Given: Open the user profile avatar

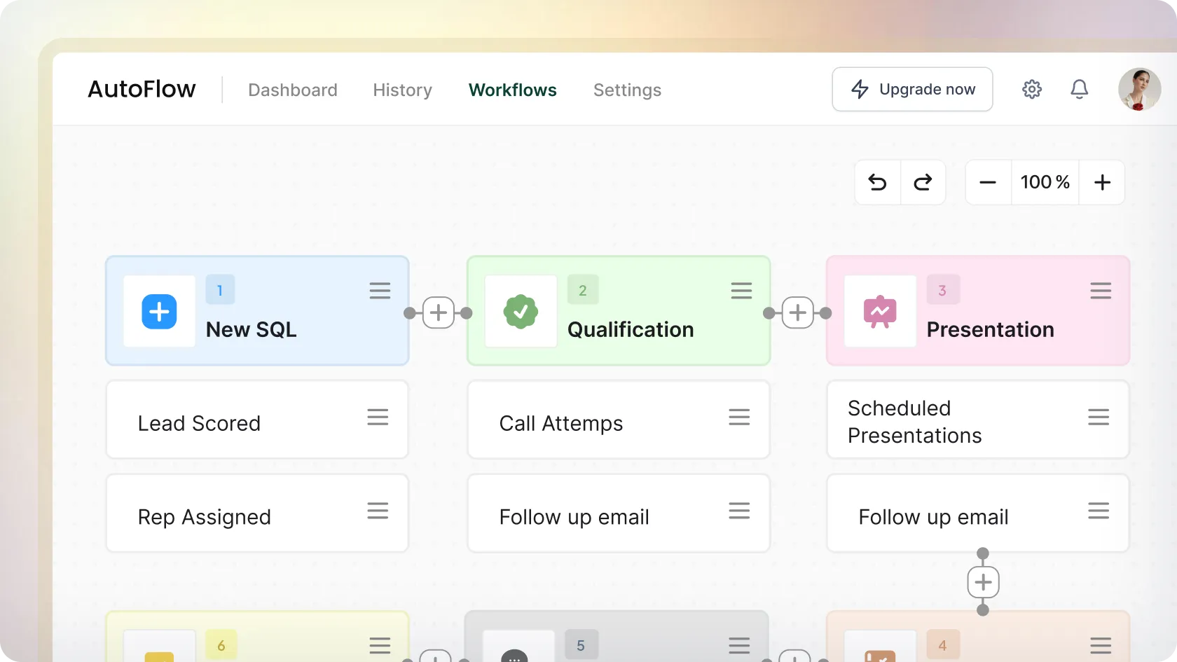Looking at the screenshot, I should tap(1139, 90).
